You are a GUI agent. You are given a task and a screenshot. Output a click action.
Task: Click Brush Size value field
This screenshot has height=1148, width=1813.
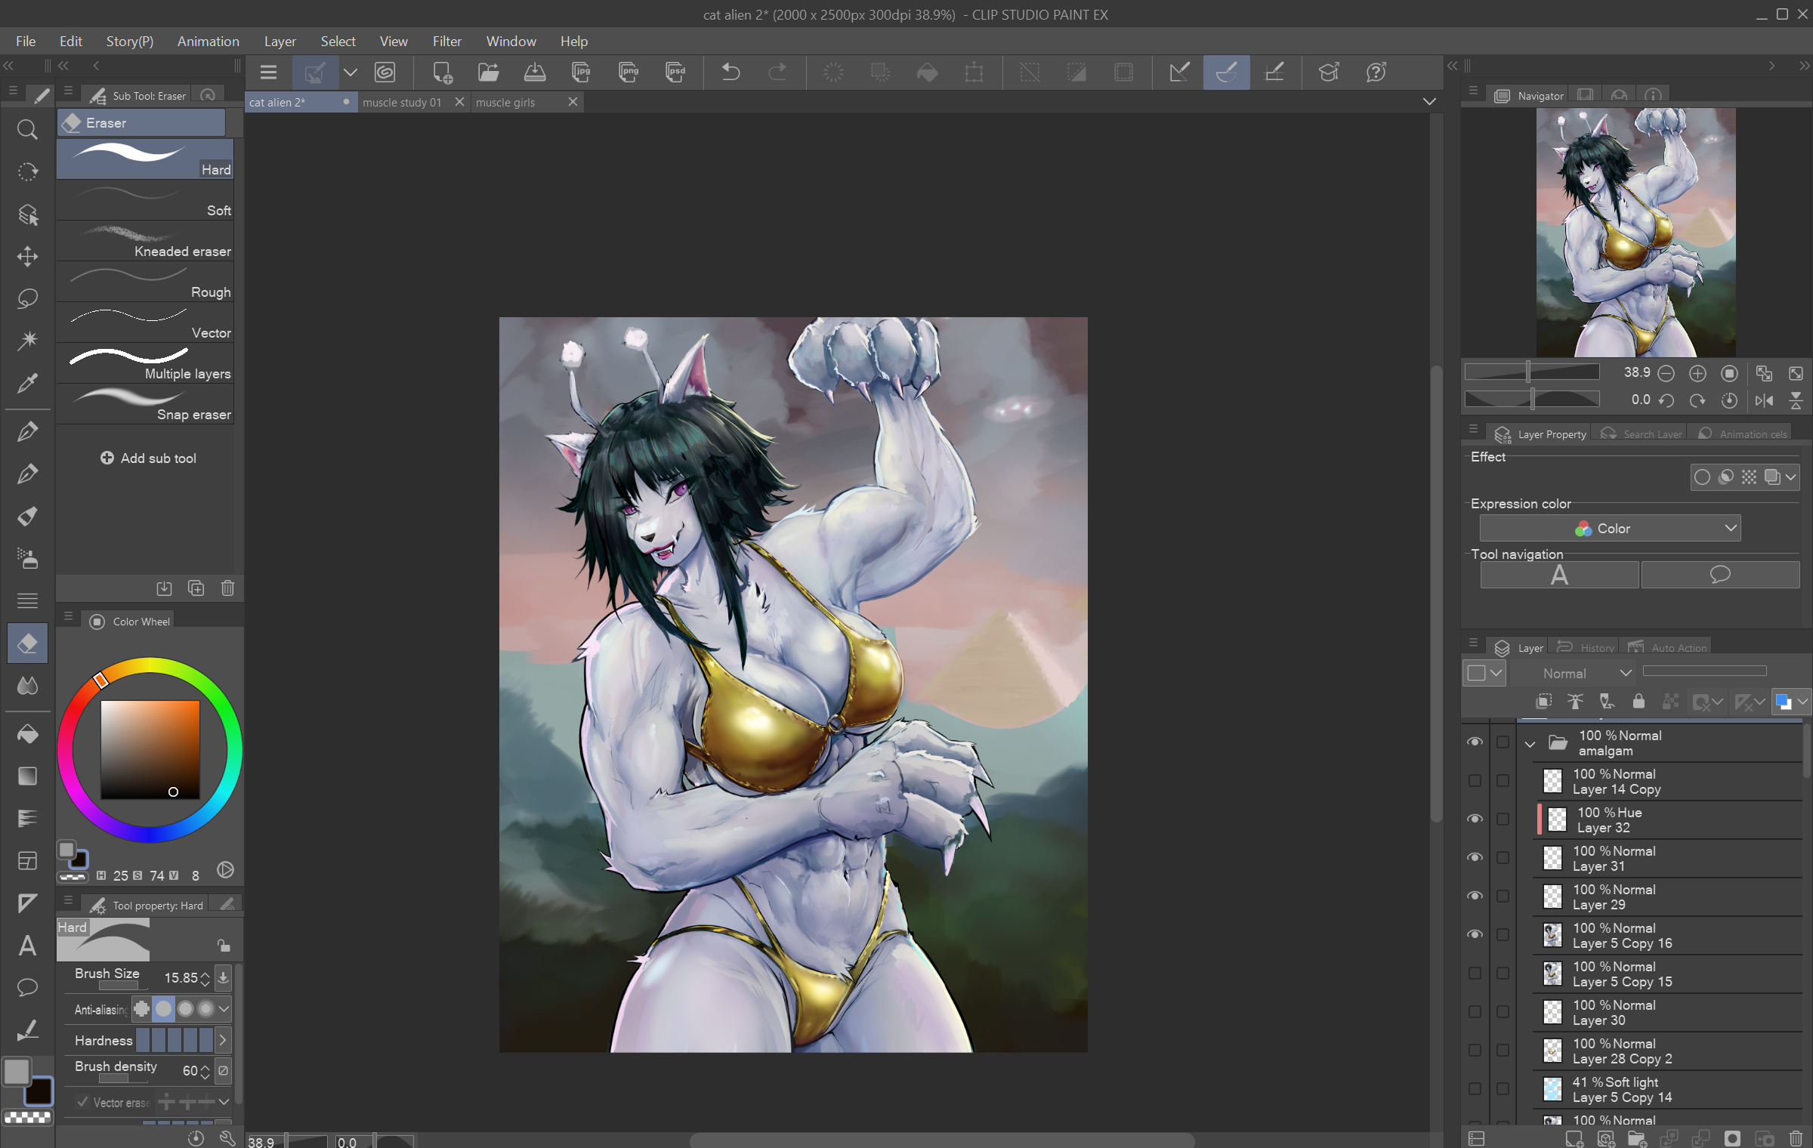tap(180, 978)
